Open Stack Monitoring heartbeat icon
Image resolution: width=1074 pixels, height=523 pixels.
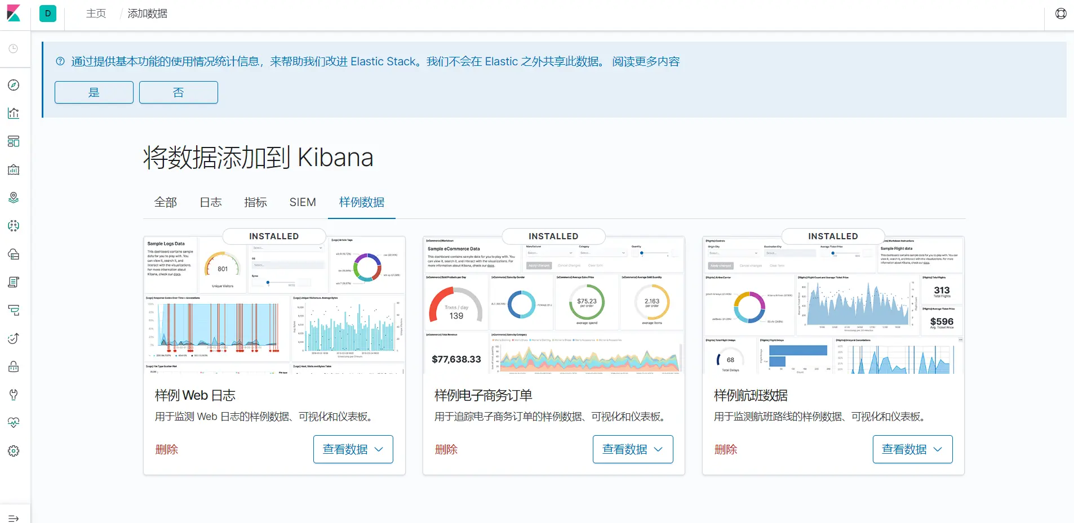pyautogui.click(x=14, y=423)
